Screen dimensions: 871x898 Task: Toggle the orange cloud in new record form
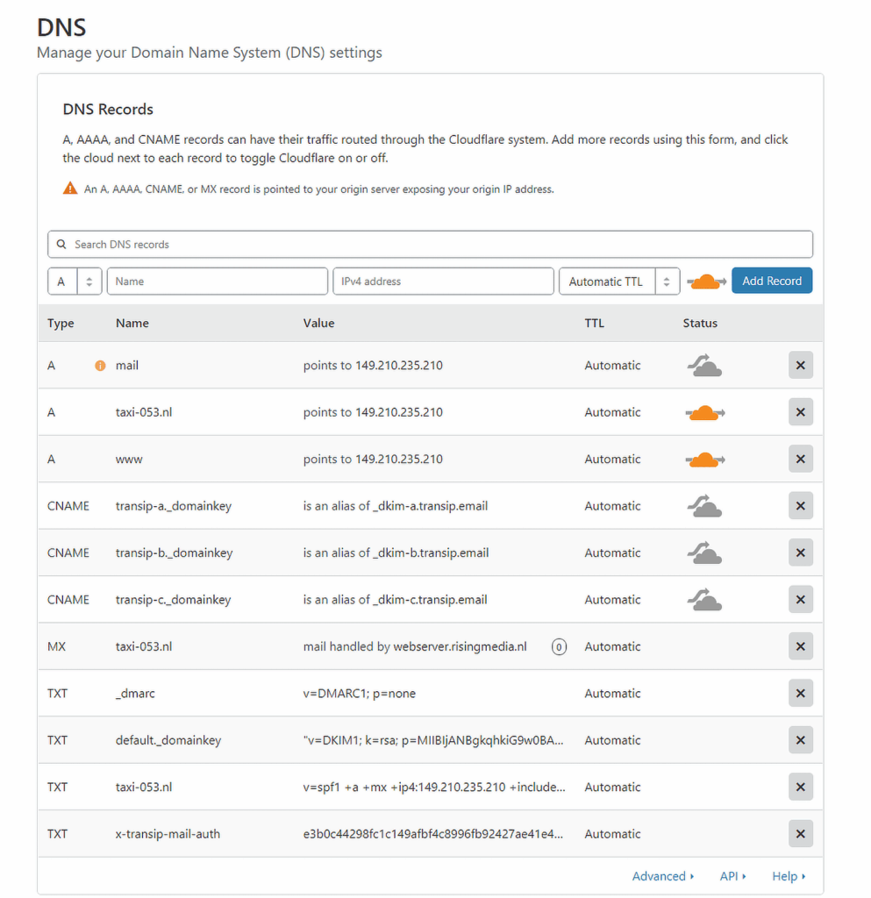point(705,282)
